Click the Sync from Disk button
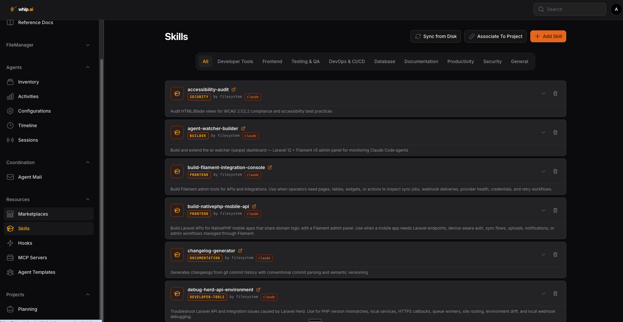623x322 pixels. (x=435, y=36)
